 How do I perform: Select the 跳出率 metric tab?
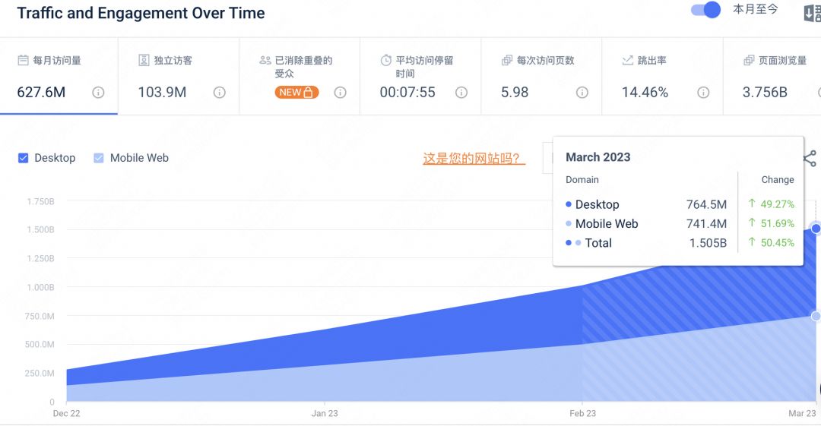point(651,61)
